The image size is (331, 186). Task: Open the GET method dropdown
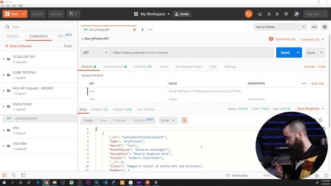[95, 53]
